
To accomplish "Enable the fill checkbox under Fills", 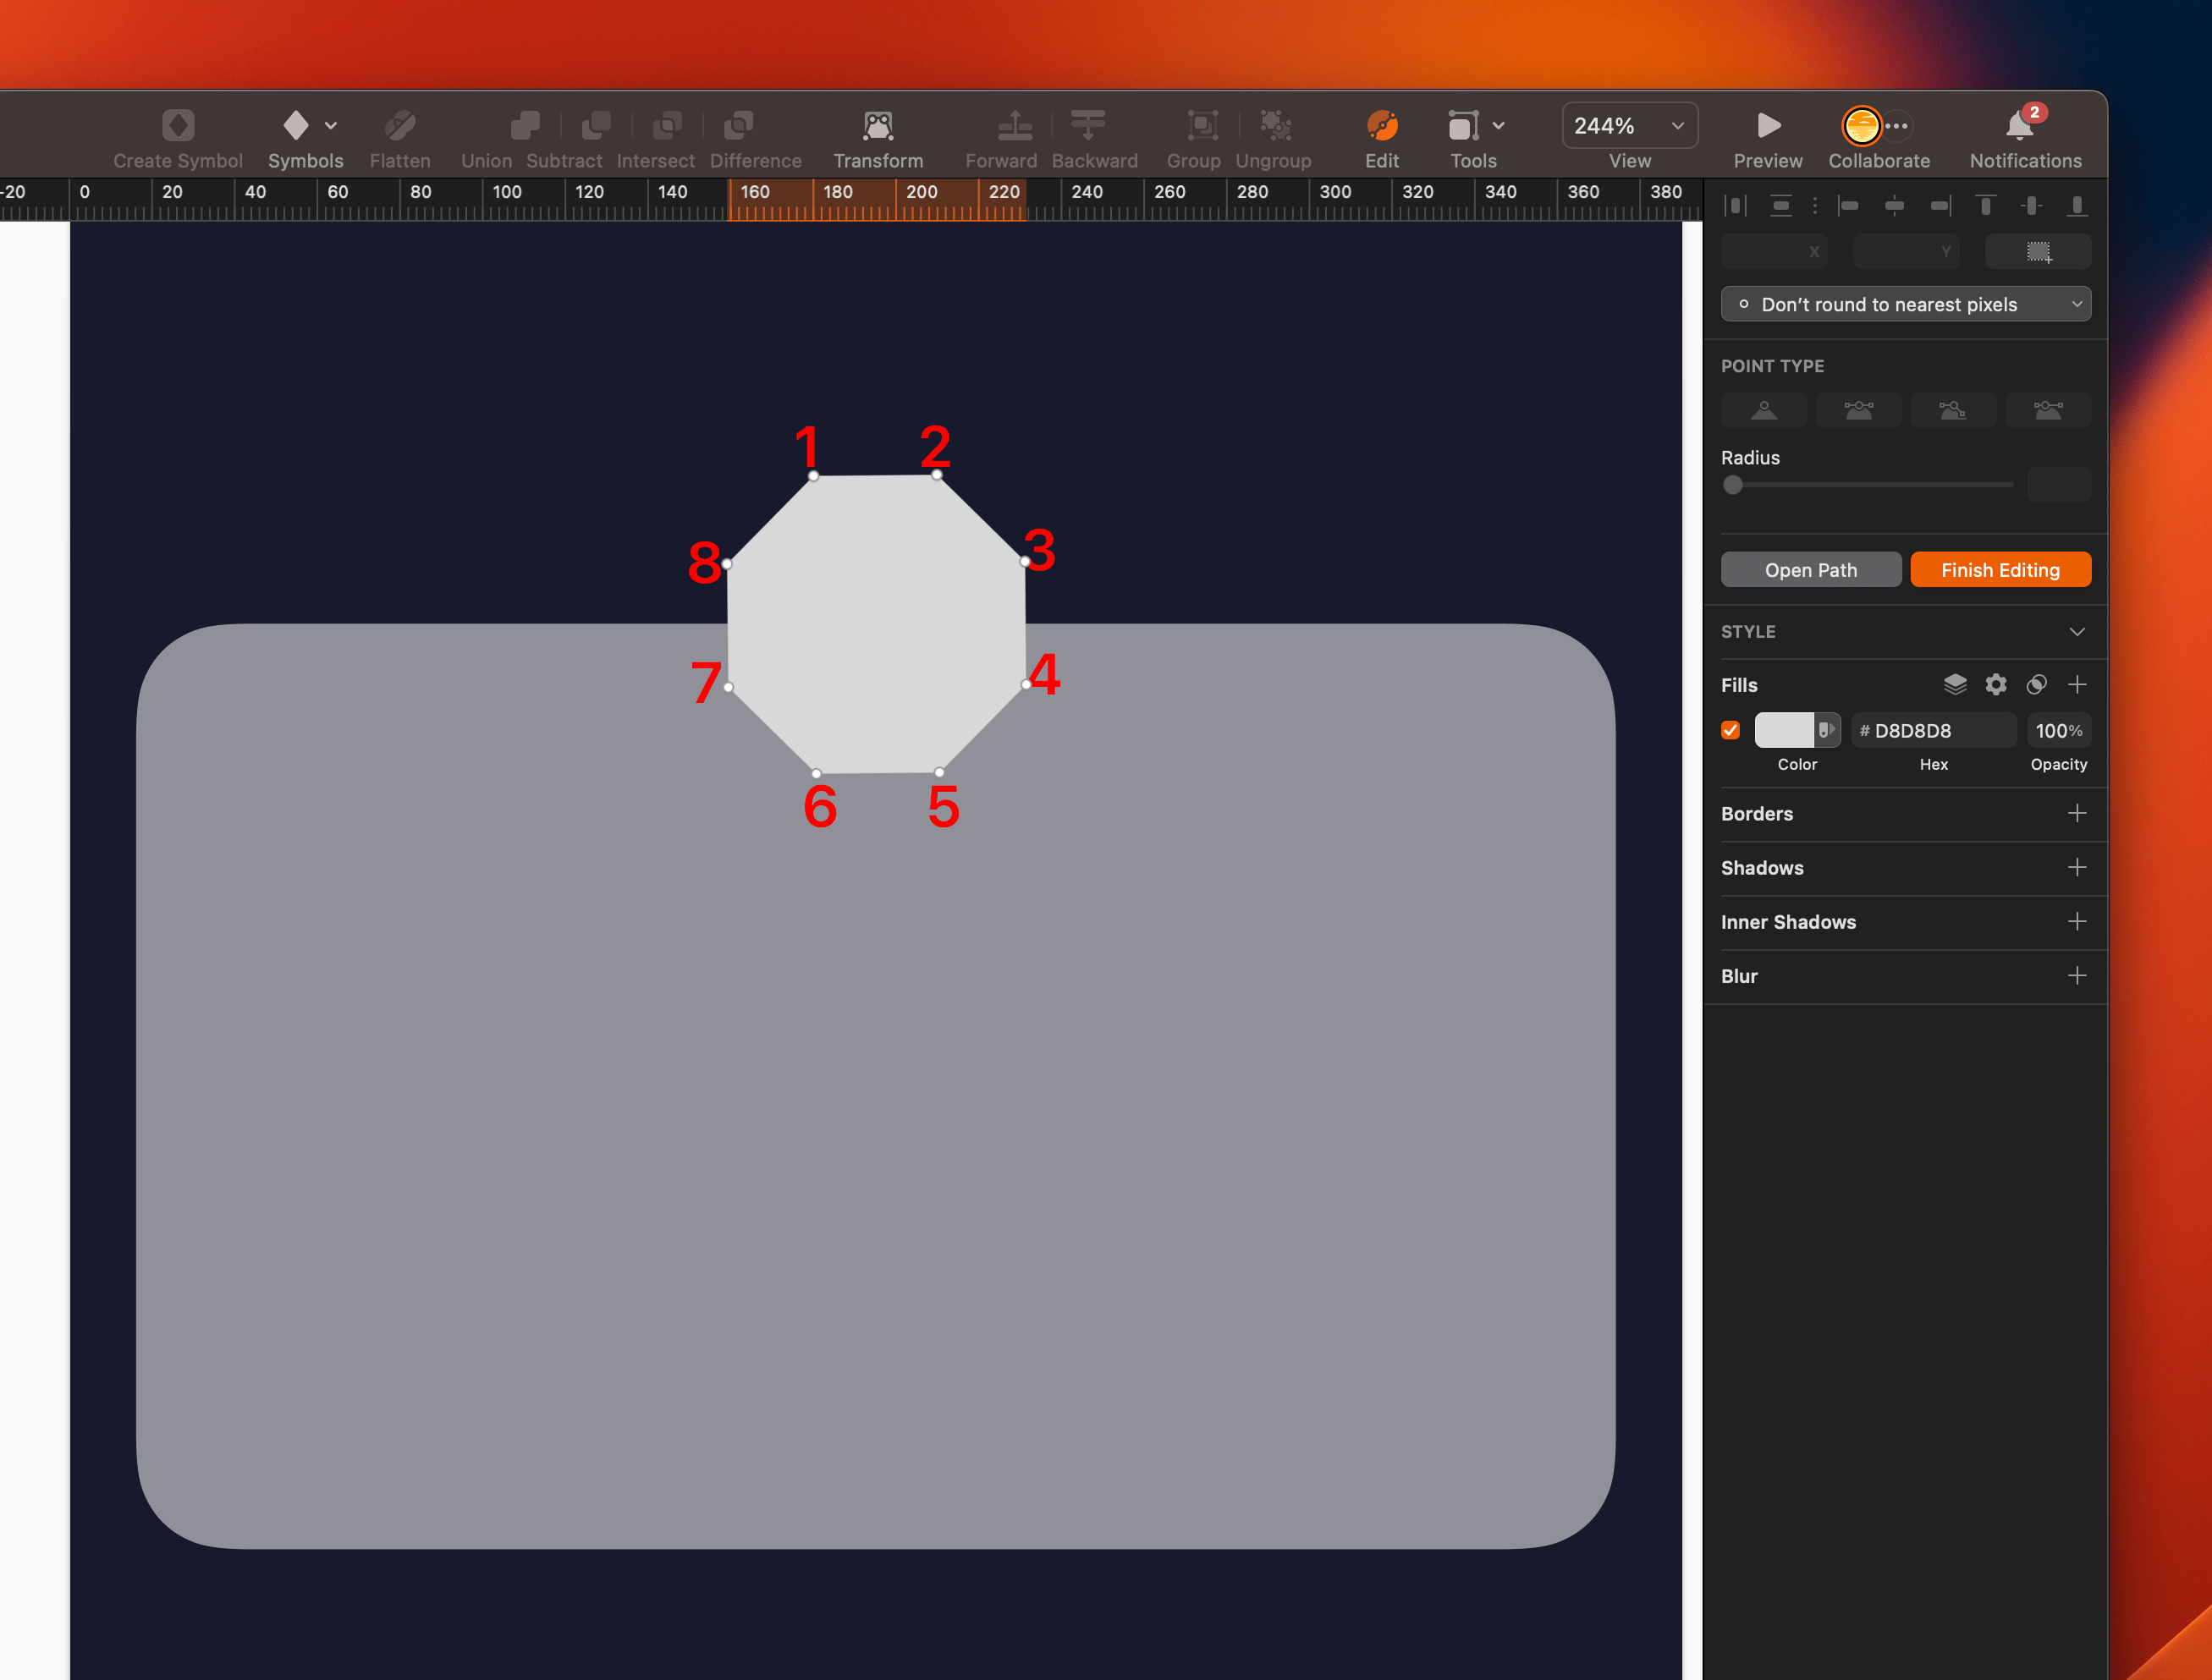I will point(1731,730).
